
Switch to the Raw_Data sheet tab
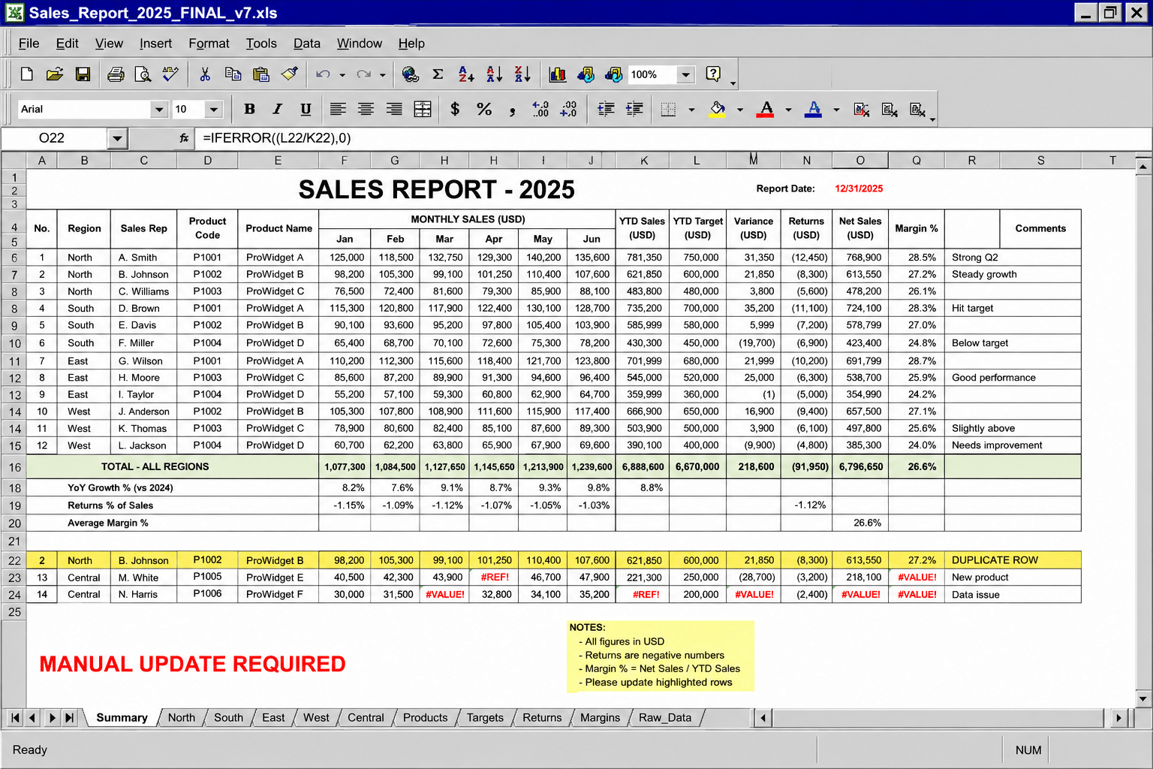pyautogui.click(x=665, y=718)
